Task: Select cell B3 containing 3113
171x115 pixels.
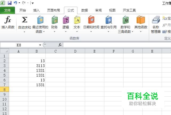Action: click(37, 66)
